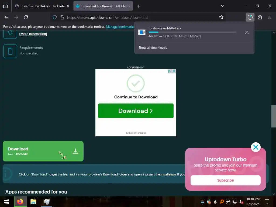
Task: Cancel the tor-browser-14-0-4.exe download
Action: [247, 32]
